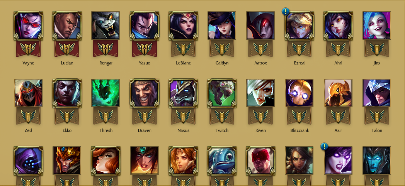Click the Lucian champion portrait

pyautogui.click(x=67, y=25)
